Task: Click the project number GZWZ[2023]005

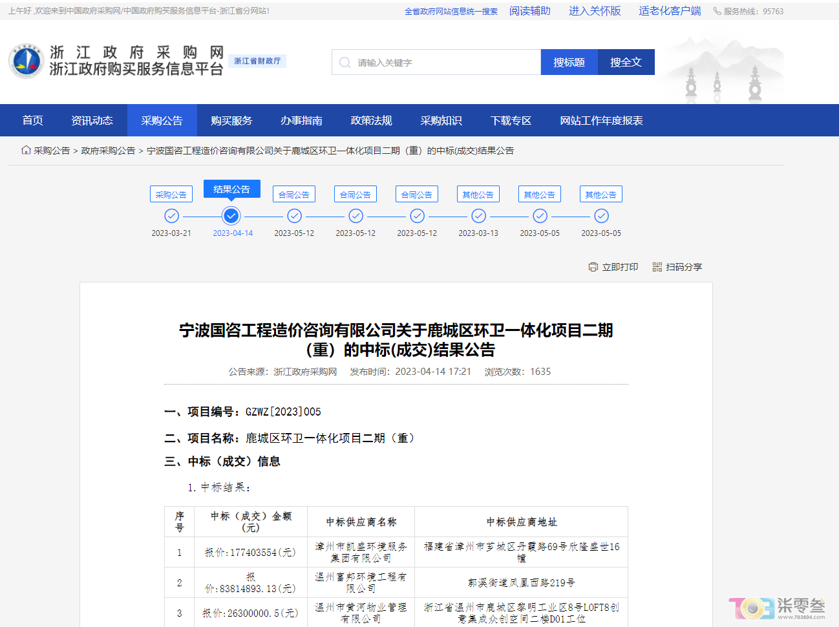Action: point(283,412)
